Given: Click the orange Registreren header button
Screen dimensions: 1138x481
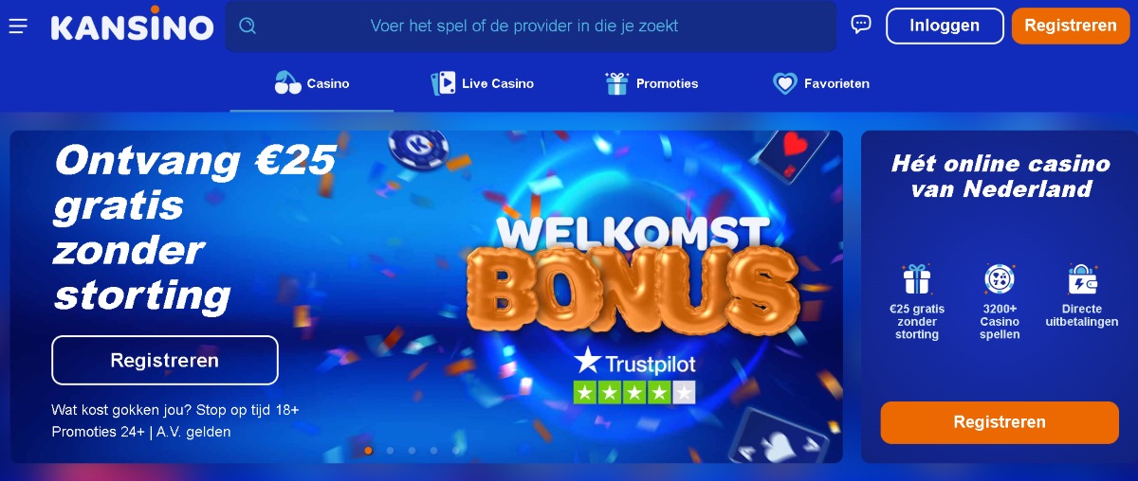Looking at the screenshot, I should [1071, 26].
